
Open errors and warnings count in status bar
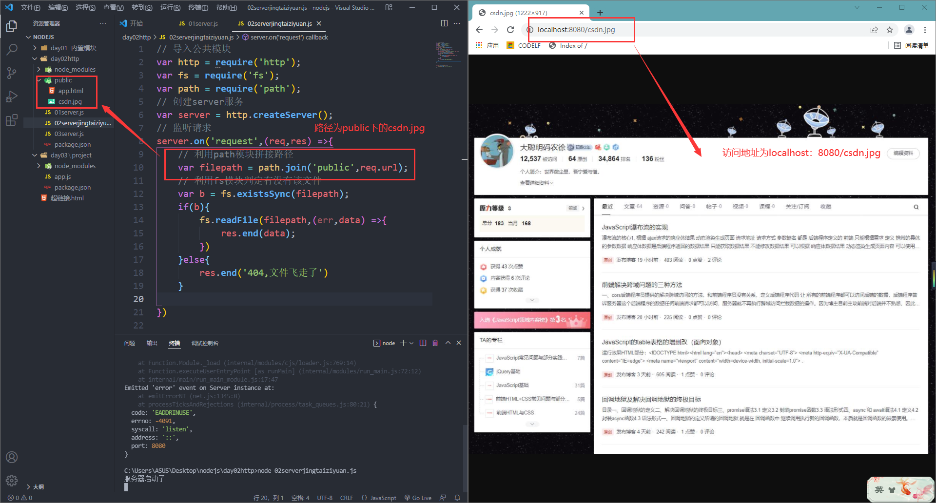point(20,498)
